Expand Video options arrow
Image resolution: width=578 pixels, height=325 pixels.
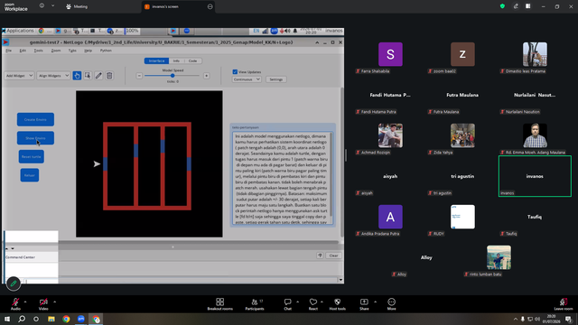[54, 302]
